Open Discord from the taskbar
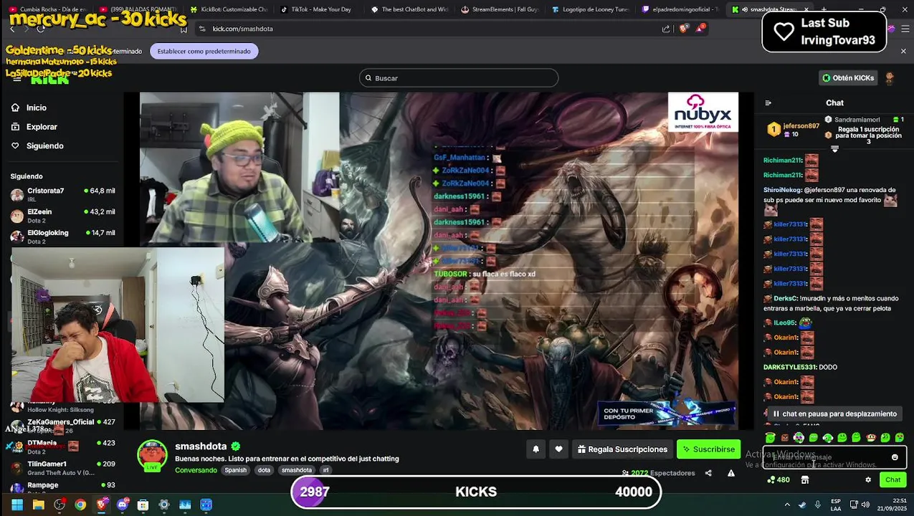The width and height of the screenshot is (914, 516). point(122,505)
